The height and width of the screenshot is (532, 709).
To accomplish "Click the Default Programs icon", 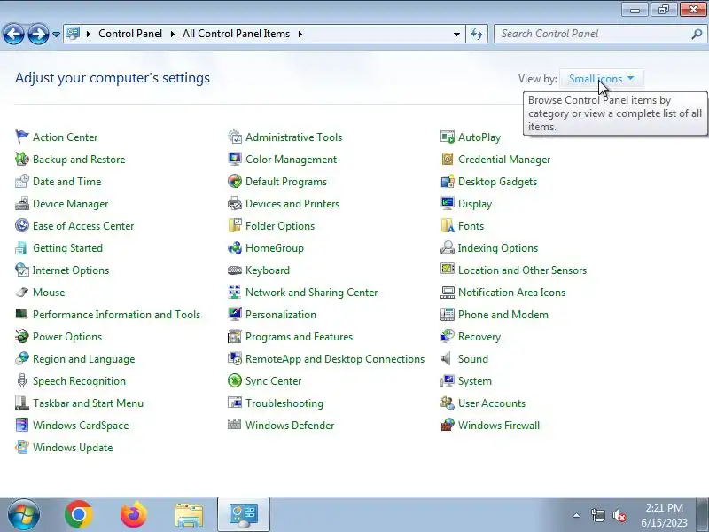I will click(235, 181).
